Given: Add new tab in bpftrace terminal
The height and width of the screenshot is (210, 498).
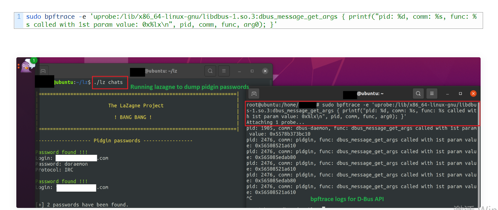Looking at the screenshot, I should point(254,94).
